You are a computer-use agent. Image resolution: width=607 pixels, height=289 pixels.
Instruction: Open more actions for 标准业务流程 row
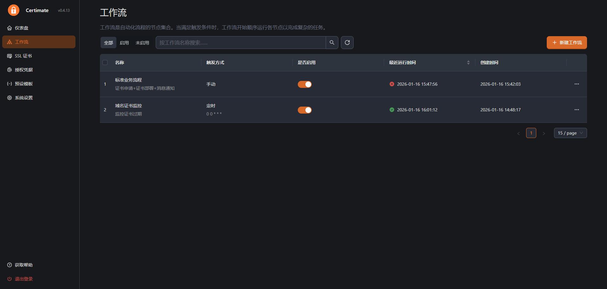click(577, 84)
